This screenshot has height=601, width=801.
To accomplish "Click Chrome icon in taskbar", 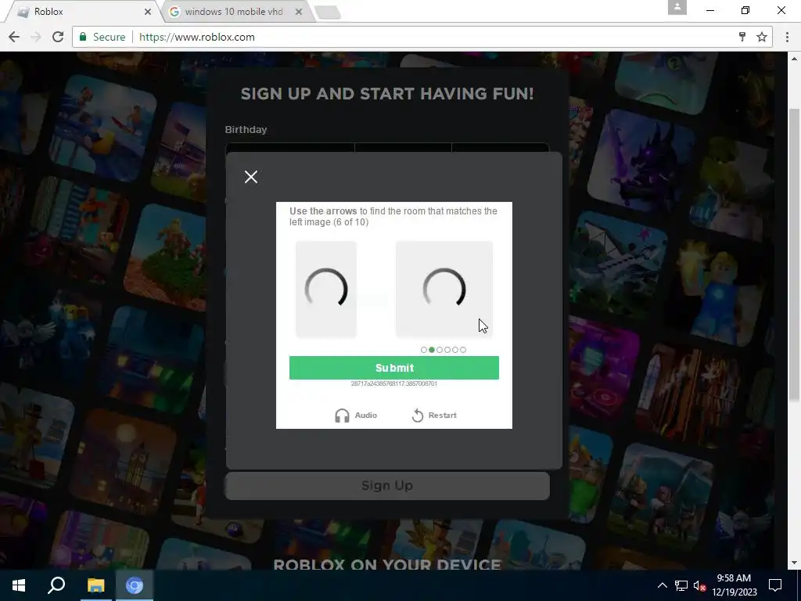I will [x=135, y=585].
